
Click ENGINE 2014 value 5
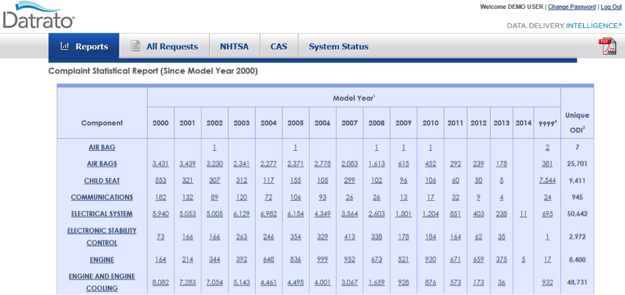coord(523,260)
